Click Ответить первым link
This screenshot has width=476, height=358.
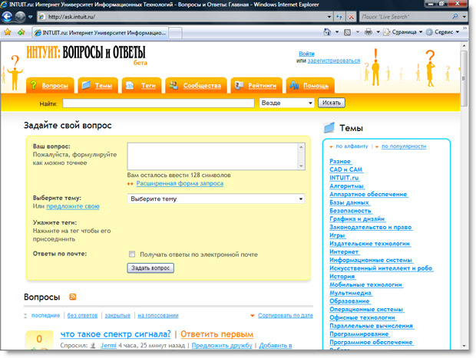(217, 334)
